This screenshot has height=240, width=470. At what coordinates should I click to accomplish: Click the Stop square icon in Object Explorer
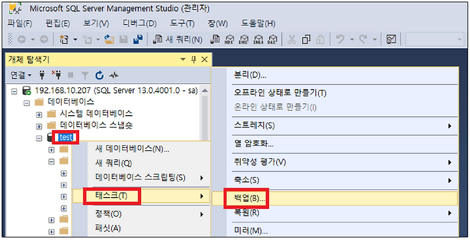(x=70, y=75)
